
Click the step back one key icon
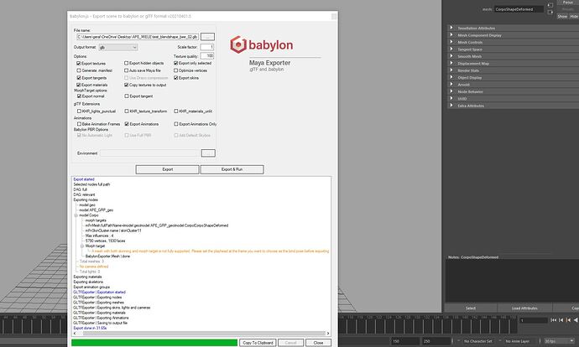coord(568,320)
